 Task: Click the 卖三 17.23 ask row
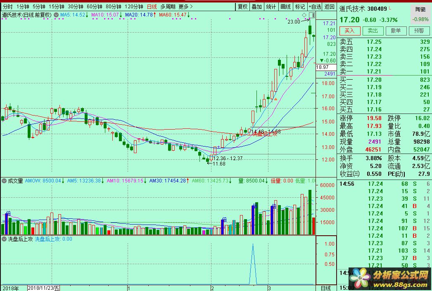pos(385,57)
